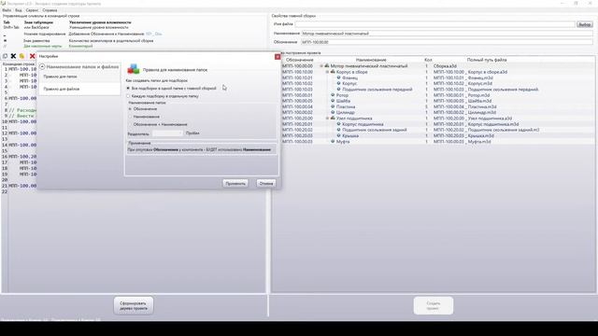
Task: Select the Муфта tree row
Action: [437, 141]
